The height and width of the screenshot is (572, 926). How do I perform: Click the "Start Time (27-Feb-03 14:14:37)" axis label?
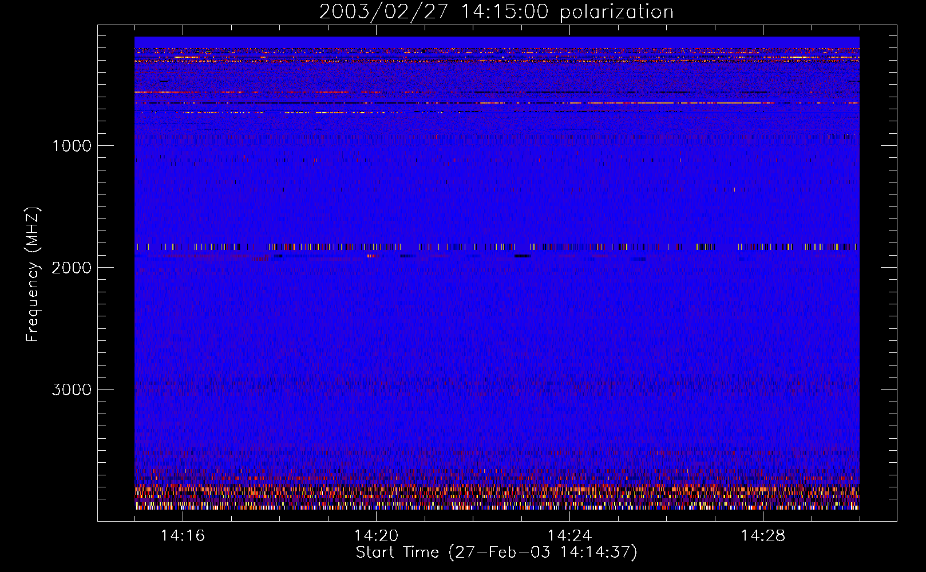tap(496, 553)
